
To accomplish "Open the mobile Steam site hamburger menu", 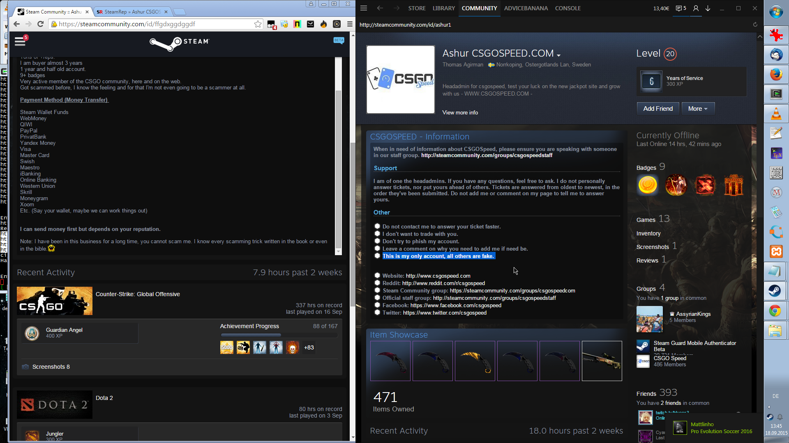I will coord(20,41).
